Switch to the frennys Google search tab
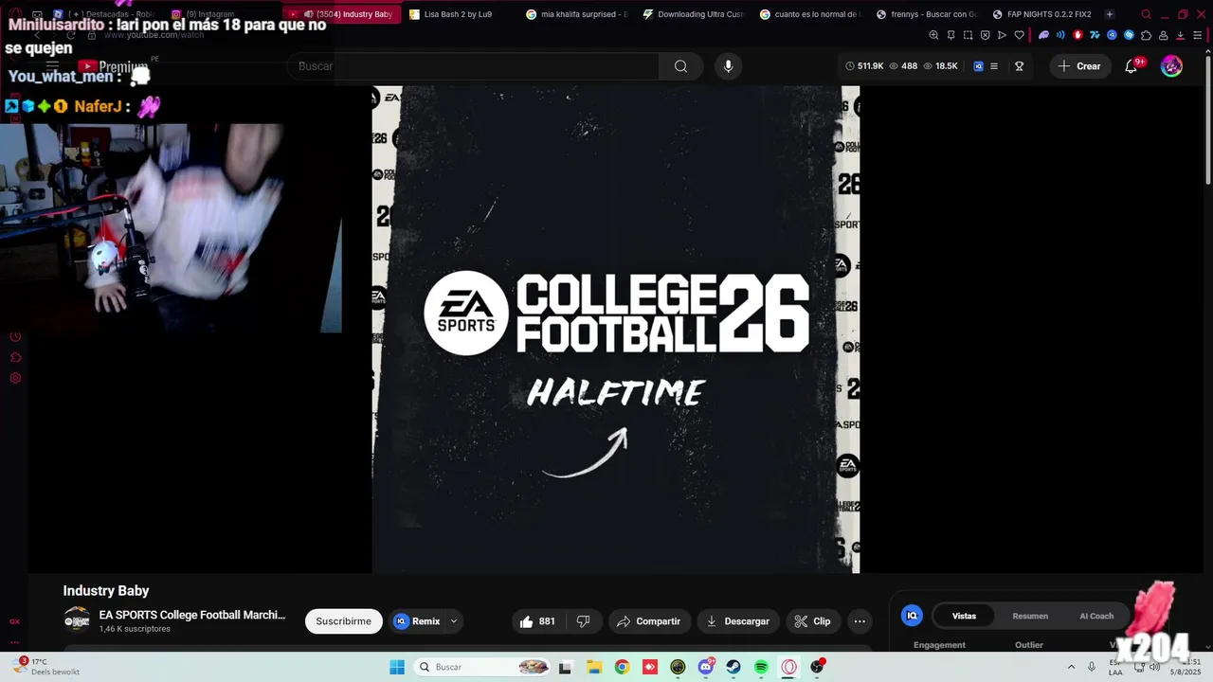The width and height of the screenshot is (1213, 682). coord(927,14)
